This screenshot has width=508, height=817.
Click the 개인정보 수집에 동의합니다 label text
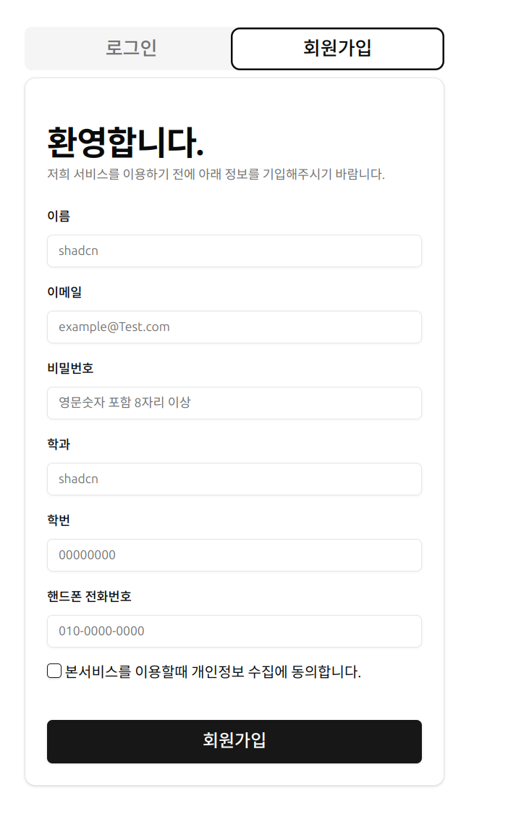point(213,672)
